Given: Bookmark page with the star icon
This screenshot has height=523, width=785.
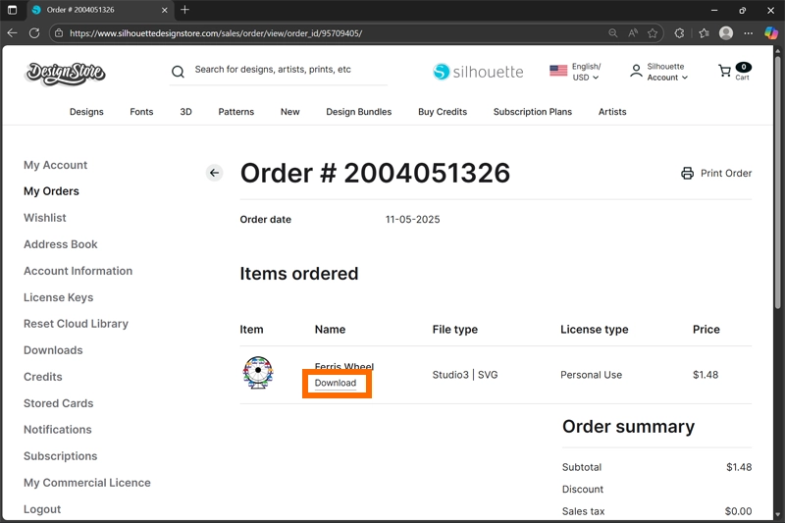Looking at the screenshot, I should [x=653, y=32].
